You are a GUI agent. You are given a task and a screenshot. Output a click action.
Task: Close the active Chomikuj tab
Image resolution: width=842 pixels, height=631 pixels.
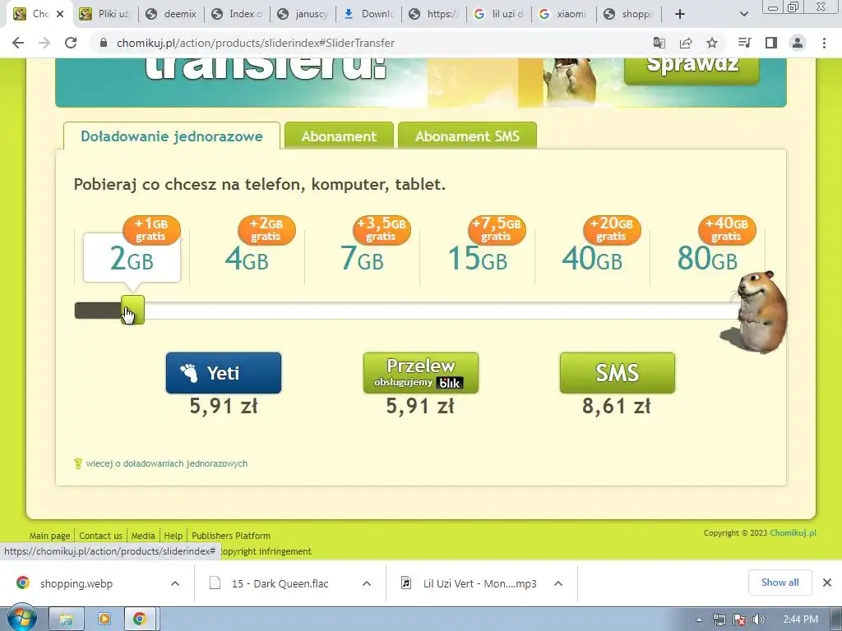click(60, 14)
